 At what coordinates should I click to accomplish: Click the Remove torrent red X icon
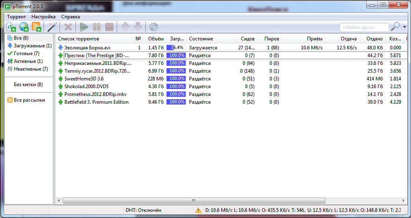[x=68, y=27]
